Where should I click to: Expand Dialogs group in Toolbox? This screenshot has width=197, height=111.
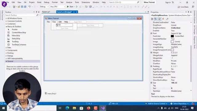pyautogui.click(x=6, y=56)
